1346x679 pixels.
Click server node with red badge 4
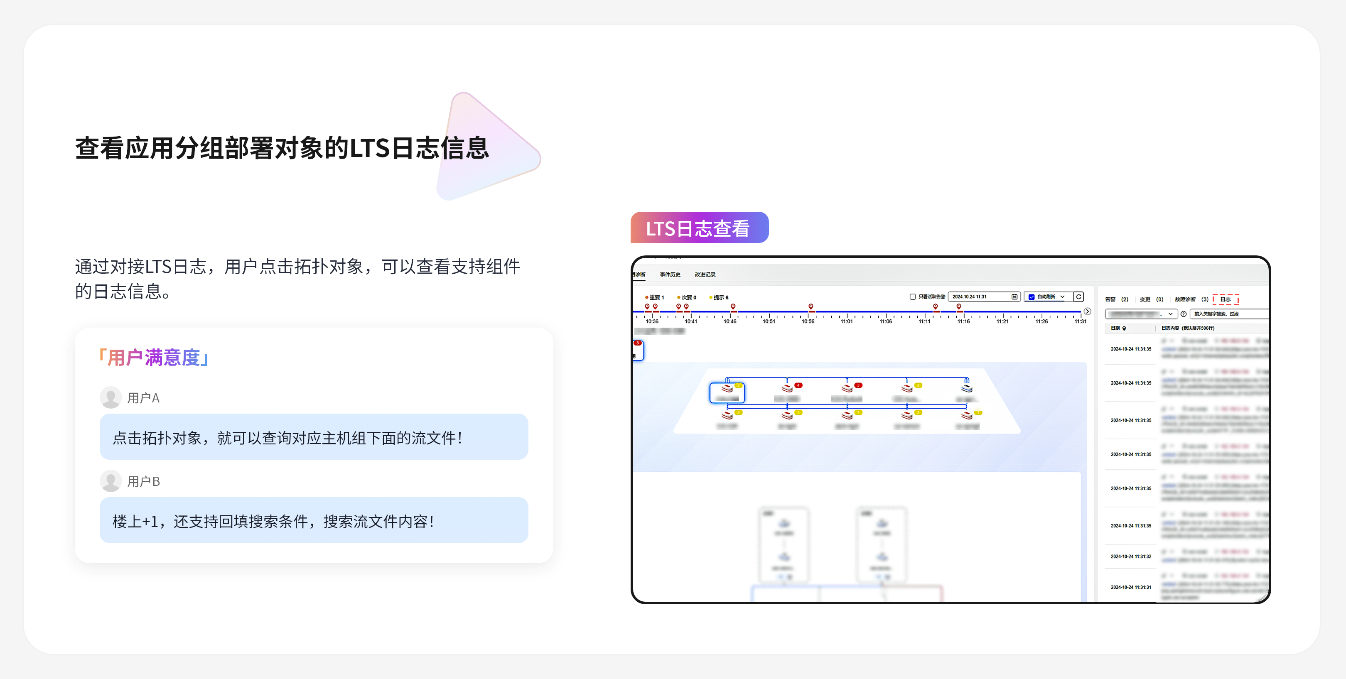pos(787,388)
